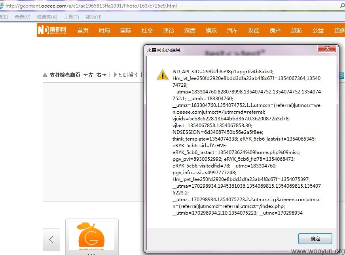The height and width of the screenshot is (255, 345).
Task: Open the 评论 section
Action: click(168, 30)
